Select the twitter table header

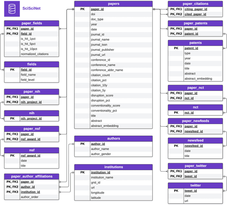click(195, 185)
